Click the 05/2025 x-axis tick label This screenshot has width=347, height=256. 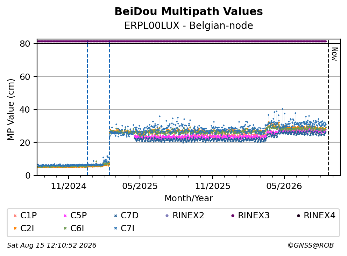tap(140, 186)
